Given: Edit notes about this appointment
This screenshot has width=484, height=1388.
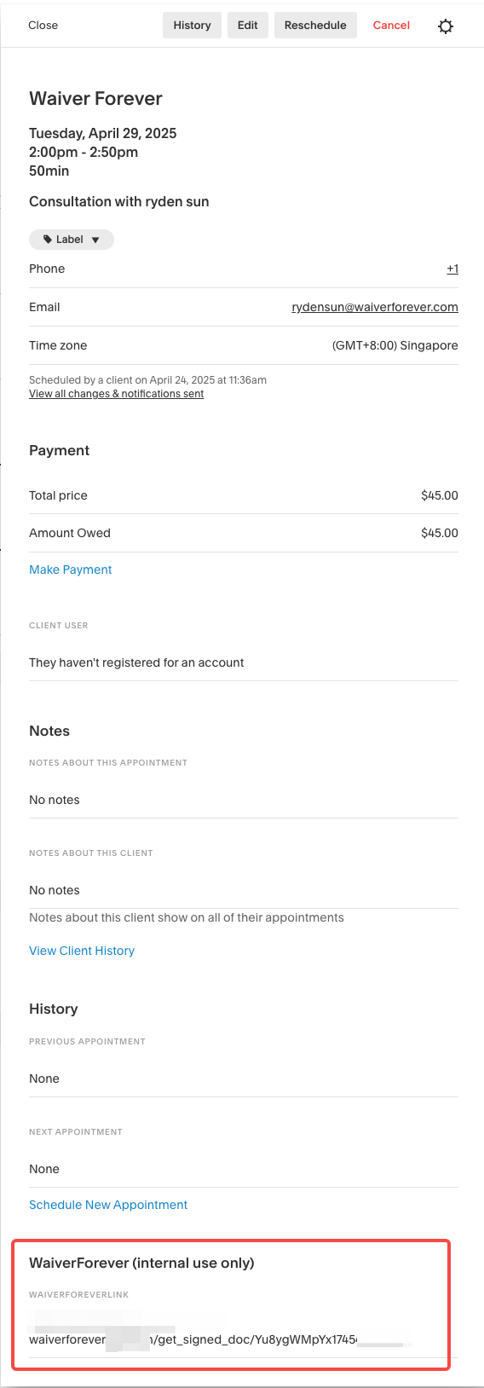Looking at the screenshot, I should (x=244, y=800).
